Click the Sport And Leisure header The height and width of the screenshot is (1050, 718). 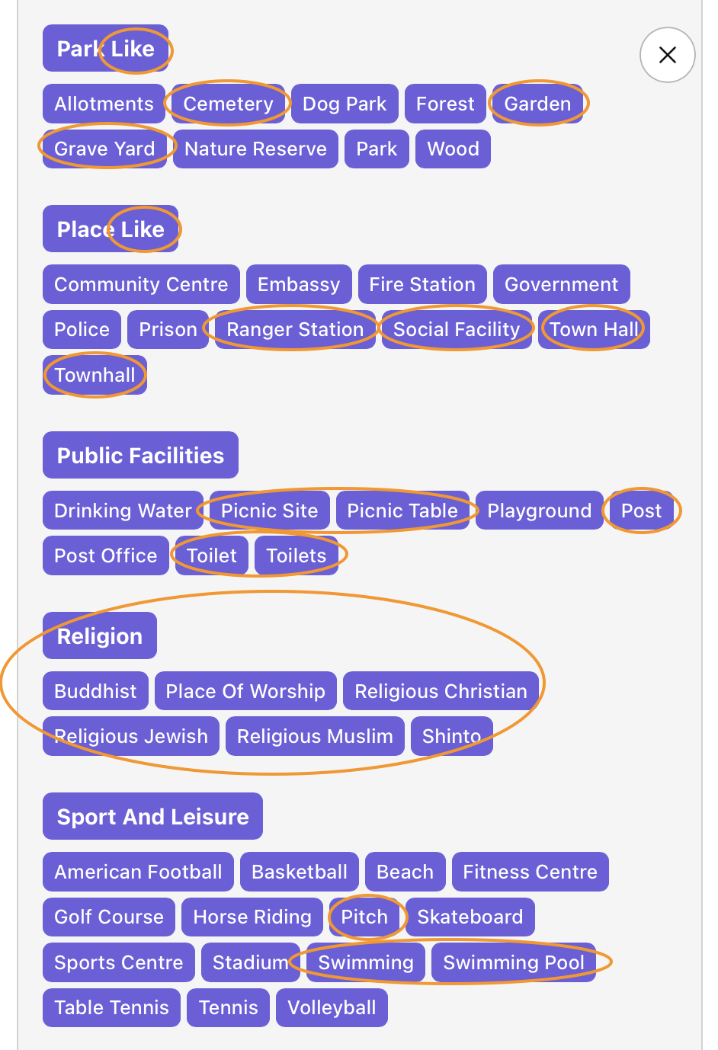(x=152, y=816)
